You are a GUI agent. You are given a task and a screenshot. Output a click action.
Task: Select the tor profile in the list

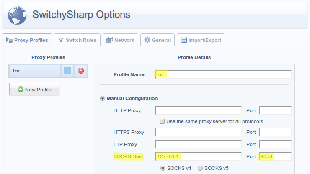click(x=35, y=71)
